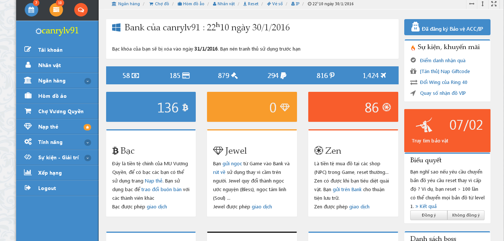Expand the Sự kiện - Giải trí arrow
The height and width of the screenshot is (241, 504).
tap(87, 158)
